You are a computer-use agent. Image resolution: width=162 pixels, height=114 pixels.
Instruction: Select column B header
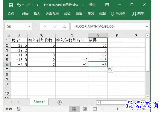[x=41, y=36]
